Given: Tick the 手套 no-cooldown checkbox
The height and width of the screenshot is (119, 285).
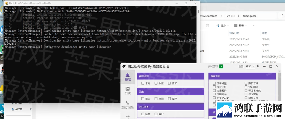Looking at the screenshot, I should 156,83.
